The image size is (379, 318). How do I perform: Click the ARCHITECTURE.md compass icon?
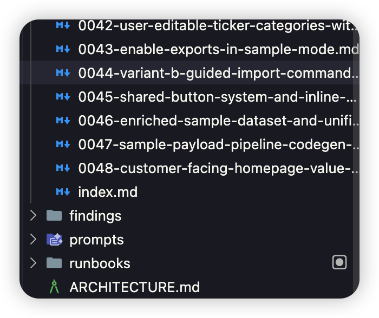coord(54,287)
